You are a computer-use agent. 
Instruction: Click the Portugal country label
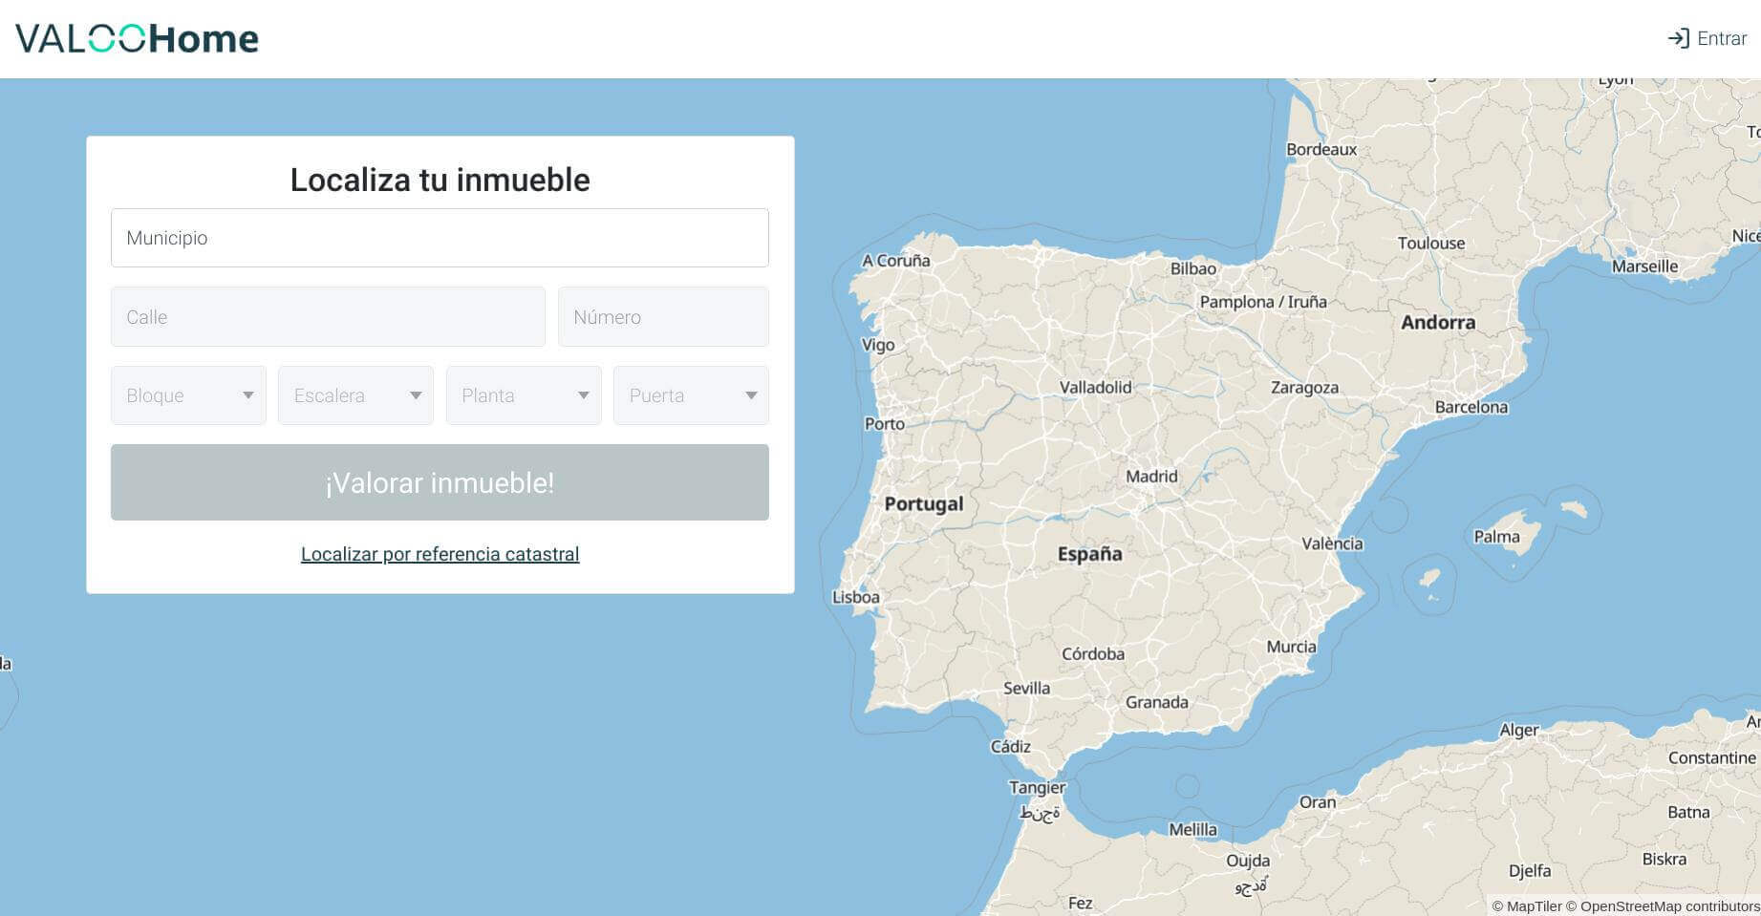(x=924, y=503)
